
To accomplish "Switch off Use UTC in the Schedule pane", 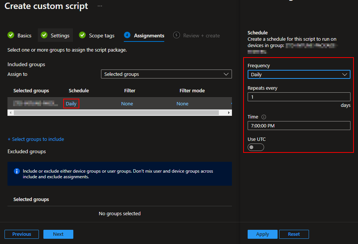I will (x=256, y=147).
